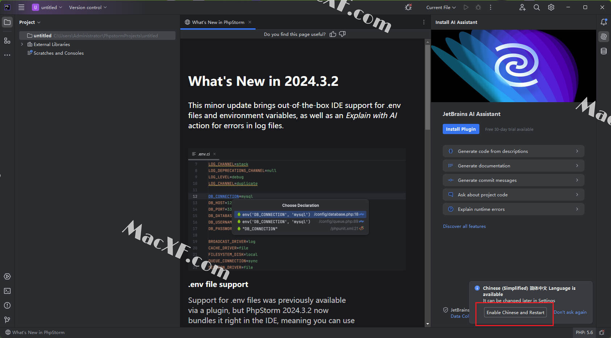Open Current File run configuration dropdown
Image resolution: width=611 pixels, height=338 pixels.
[441, 7]
